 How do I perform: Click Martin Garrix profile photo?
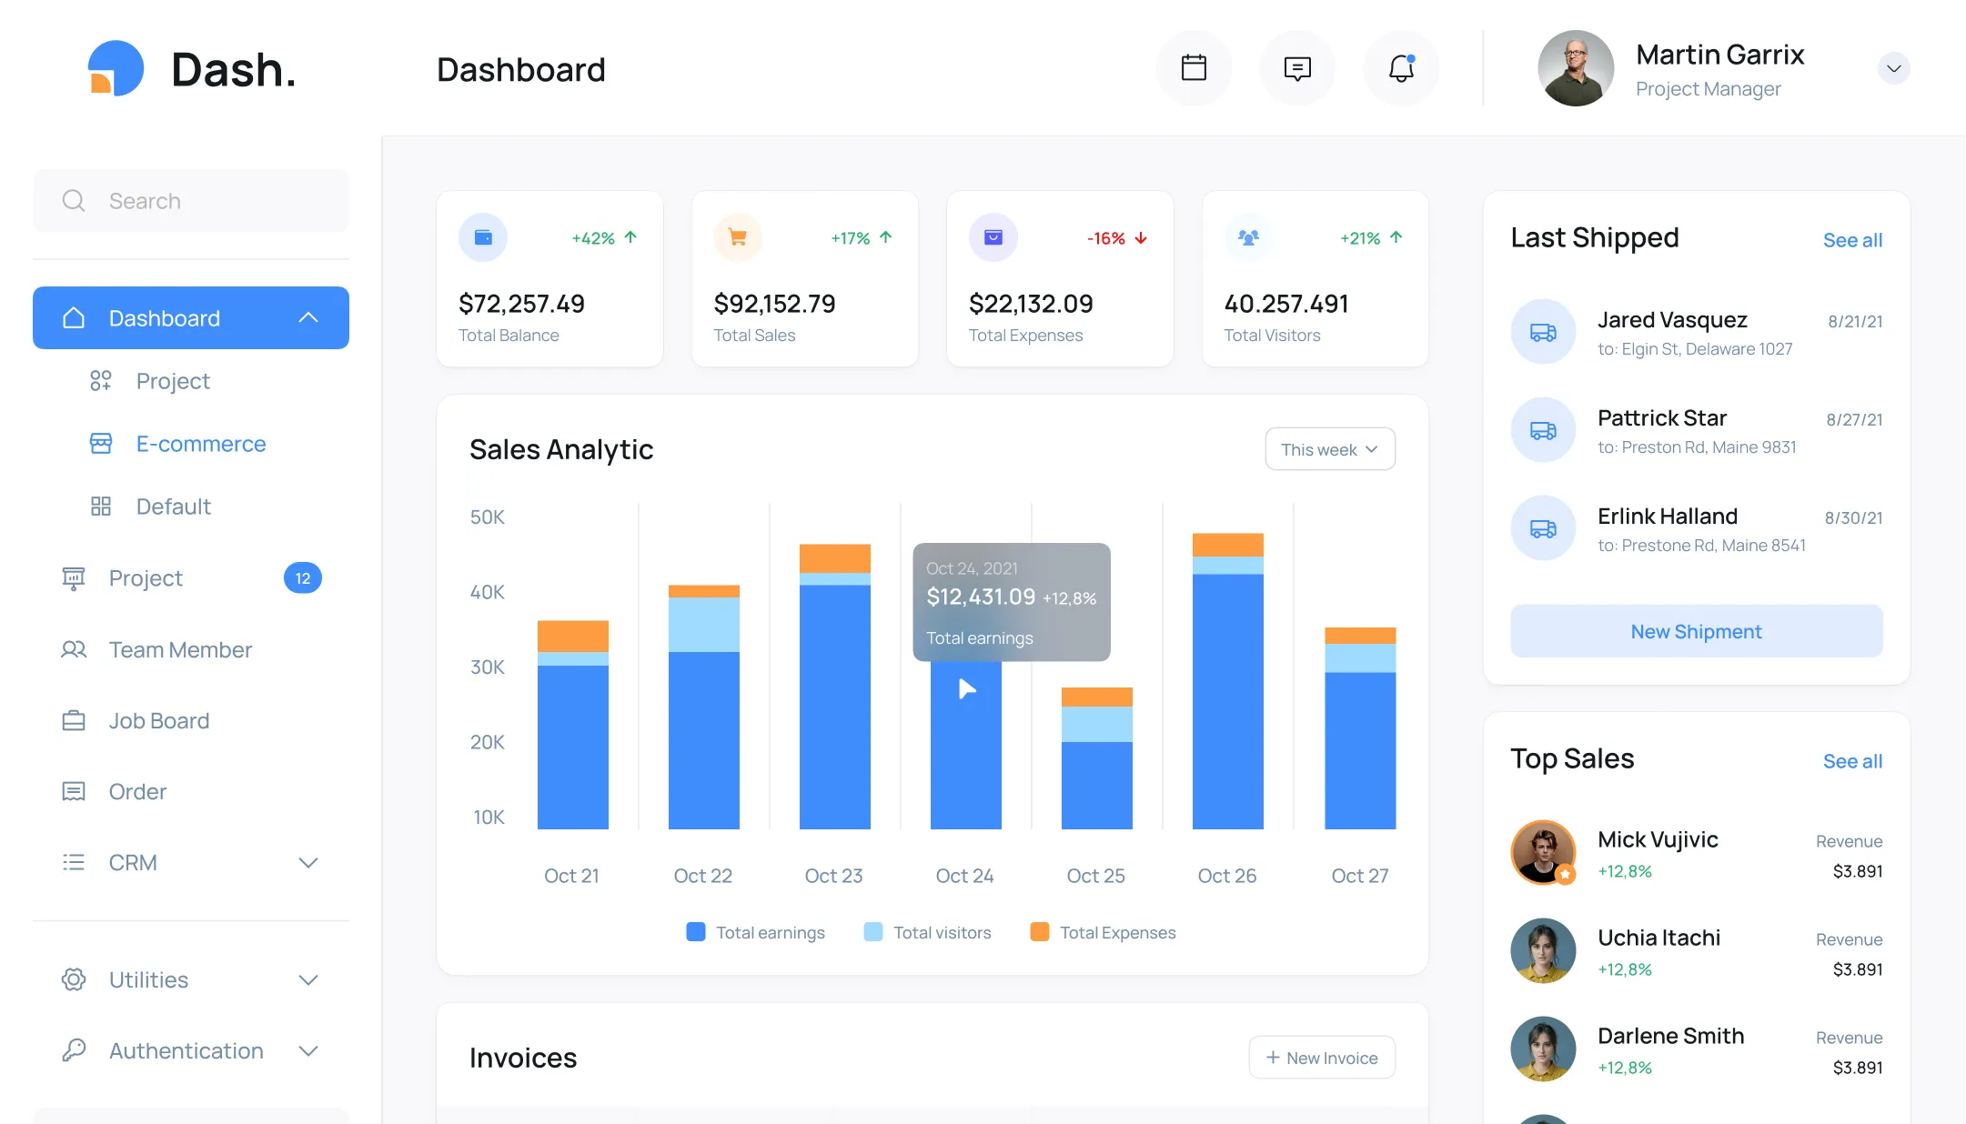(1576, 68)
